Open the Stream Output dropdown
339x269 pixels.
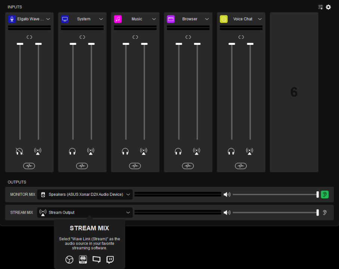click(x=128, y=213)
